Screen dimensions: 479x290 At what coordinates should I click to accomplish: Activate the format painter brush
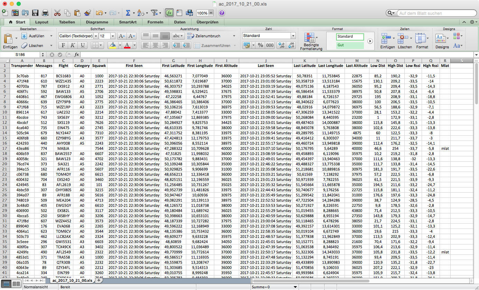(x=87, y=13)
